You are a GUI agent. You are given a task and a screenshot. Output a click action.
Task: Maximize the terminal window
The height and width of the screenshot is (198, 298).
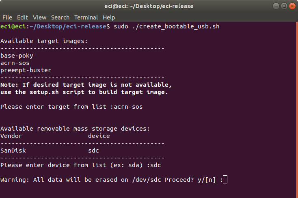(x=284, y=6)
